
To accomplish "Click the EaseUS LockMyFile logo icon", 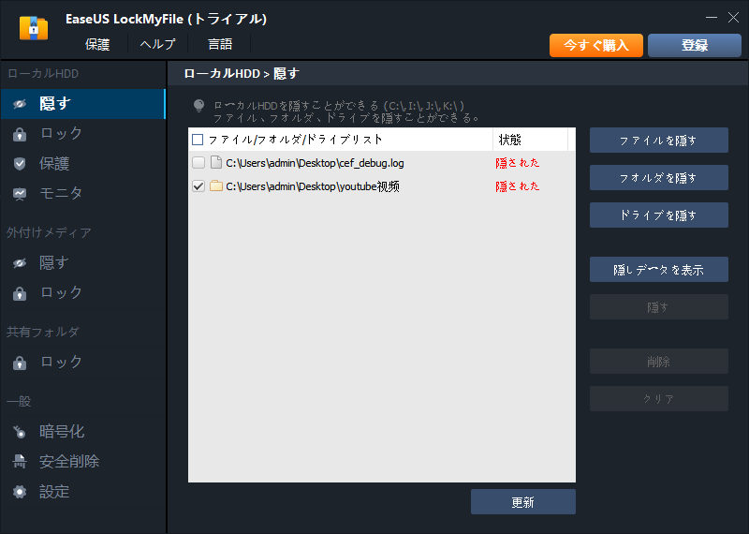I will (34, 28).
